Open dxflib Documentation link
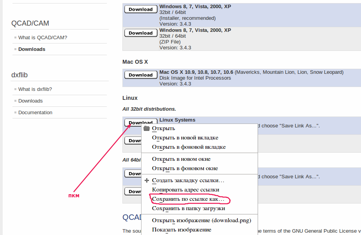The height and width of the screenshot is (235, 361). tap(35, 113)
